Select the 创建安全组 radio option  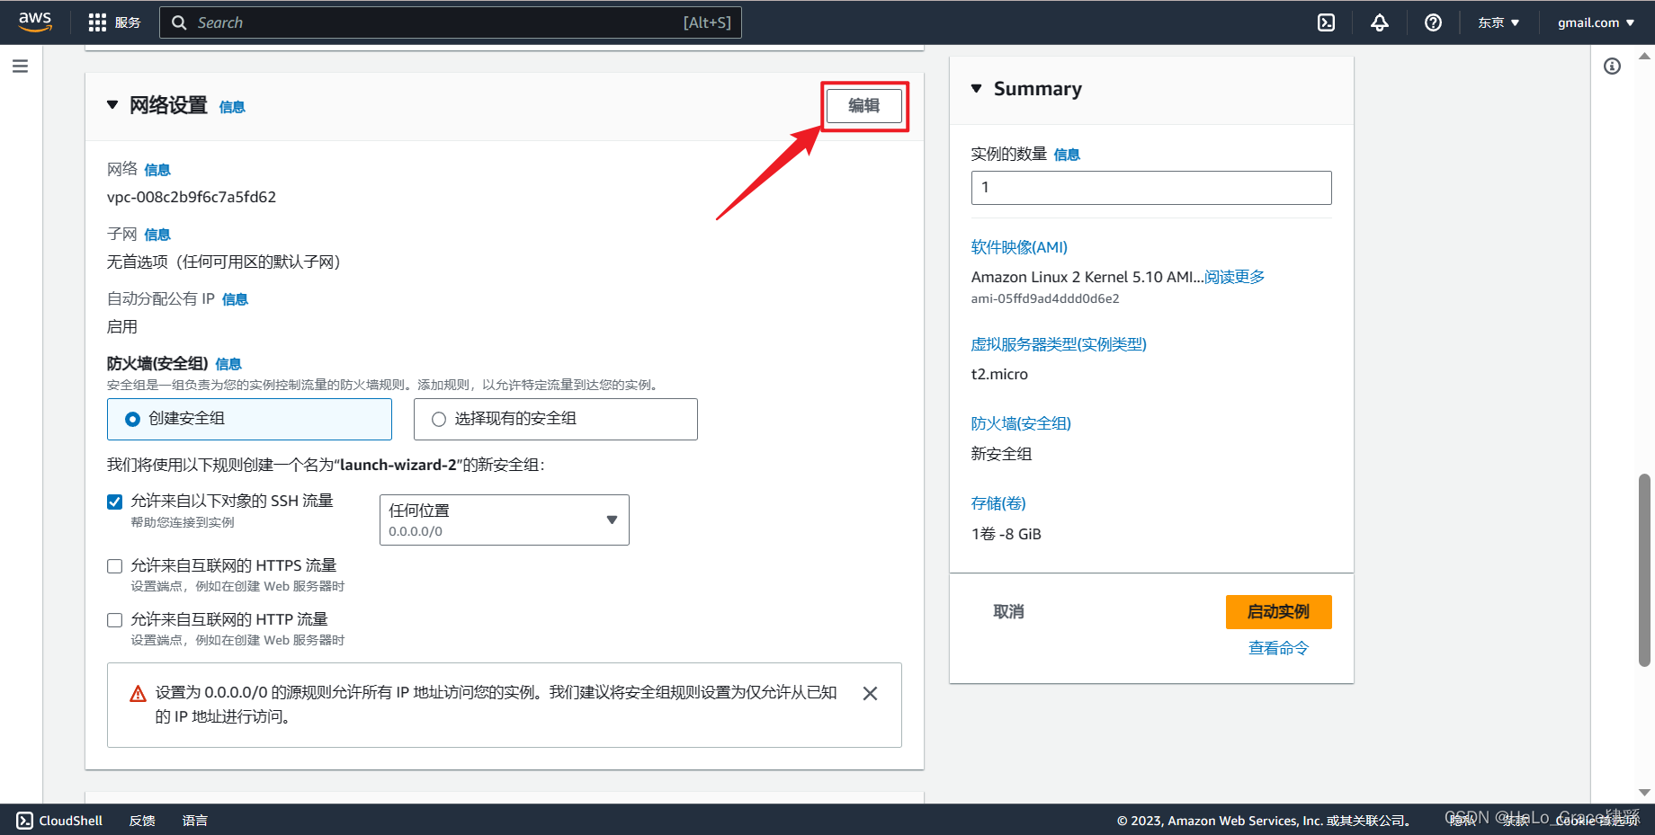[133, 419]
